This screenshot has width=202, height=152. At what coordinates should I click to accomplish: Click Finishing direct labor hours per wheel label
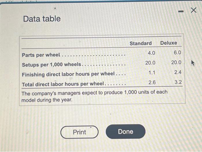click(68, 74)
